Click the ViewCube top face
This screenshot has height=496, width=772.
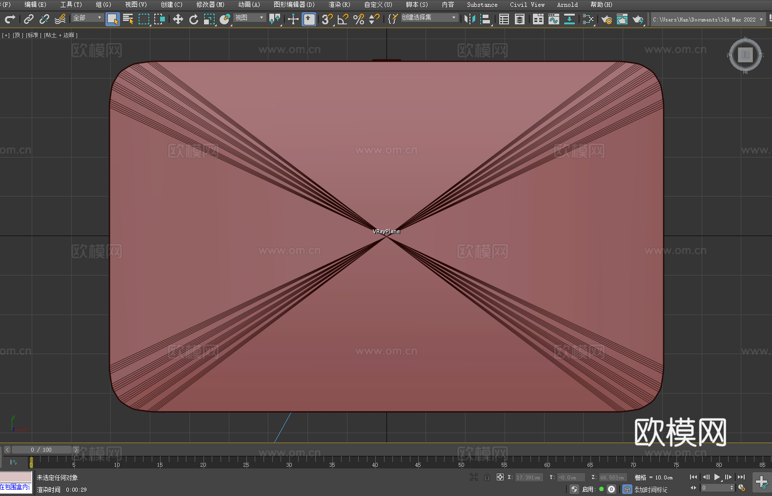click(745, 55)
